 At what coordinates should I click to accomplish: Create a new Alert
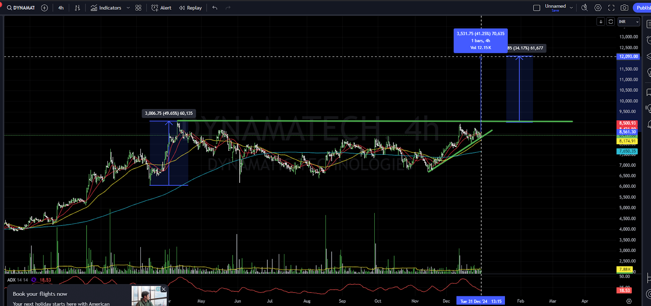coord(161,8)
